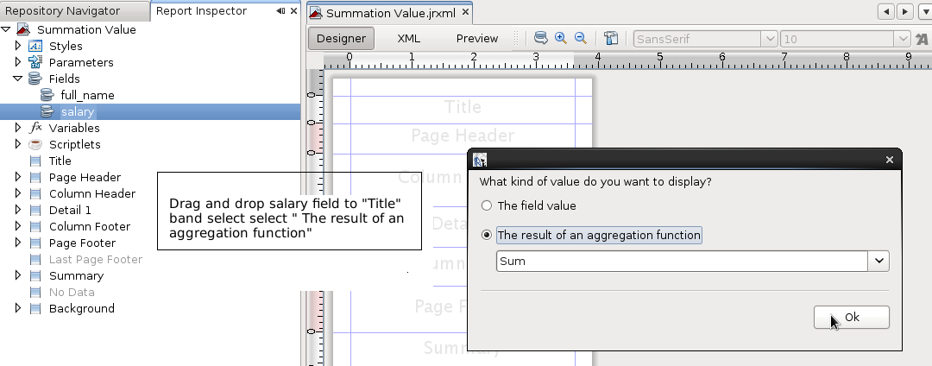Open the SansSerif font family dropdown

[768, 39]
